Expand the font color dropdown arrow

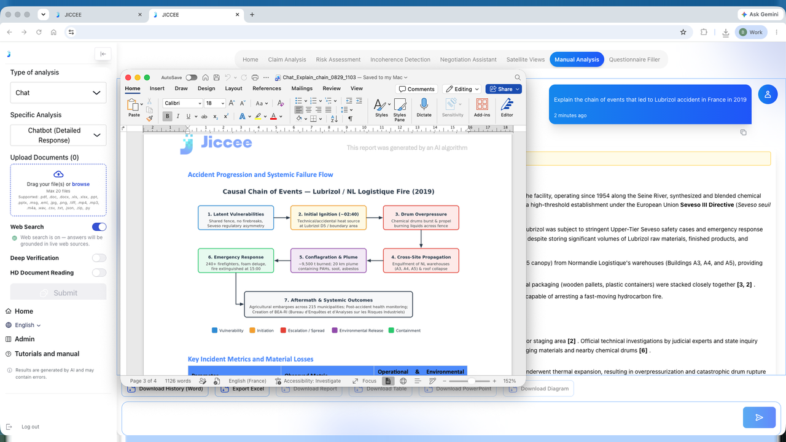(x=281, y=116)
